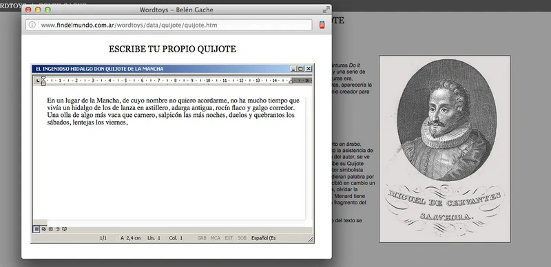The width and height of the screenshot is (551, 267).
Task: Click the 'Wordtoys – Belén Gache' window title
Action: point(176,10)
